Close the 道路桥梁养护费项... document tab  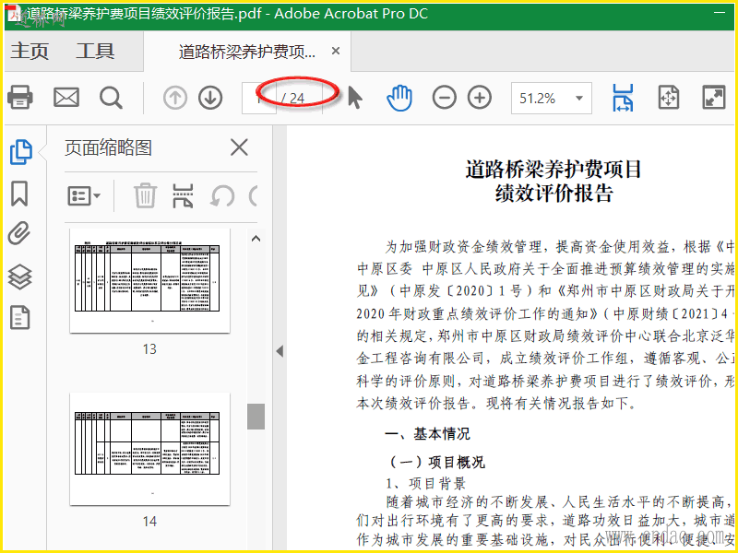(x=336, y=51)
